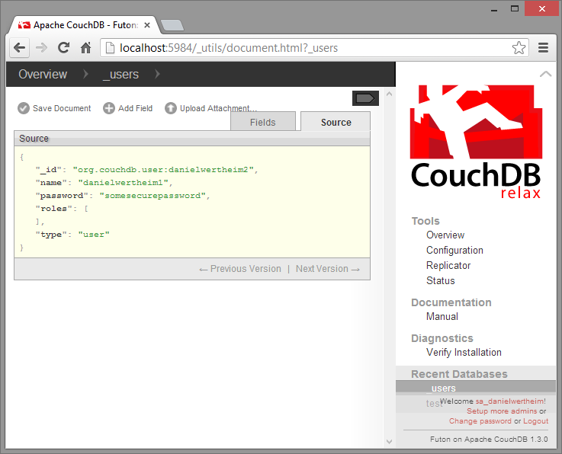Click the CouchDB relax logo
Screen dimensions: 562x454
476,142
